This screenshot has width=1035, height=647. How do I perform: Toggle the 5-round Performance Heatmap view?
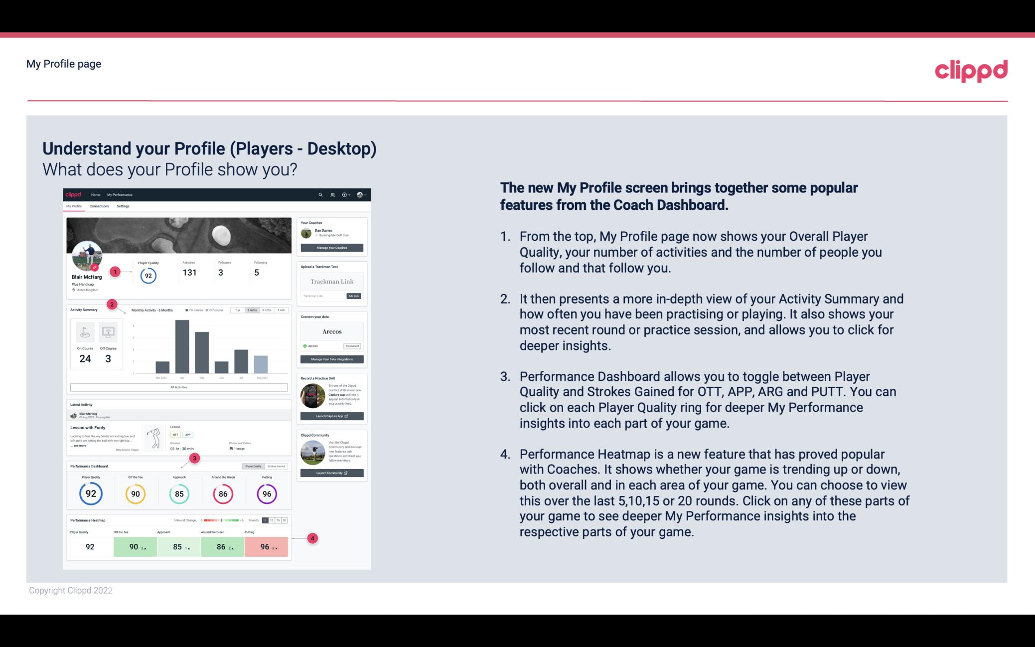(268, 520)
